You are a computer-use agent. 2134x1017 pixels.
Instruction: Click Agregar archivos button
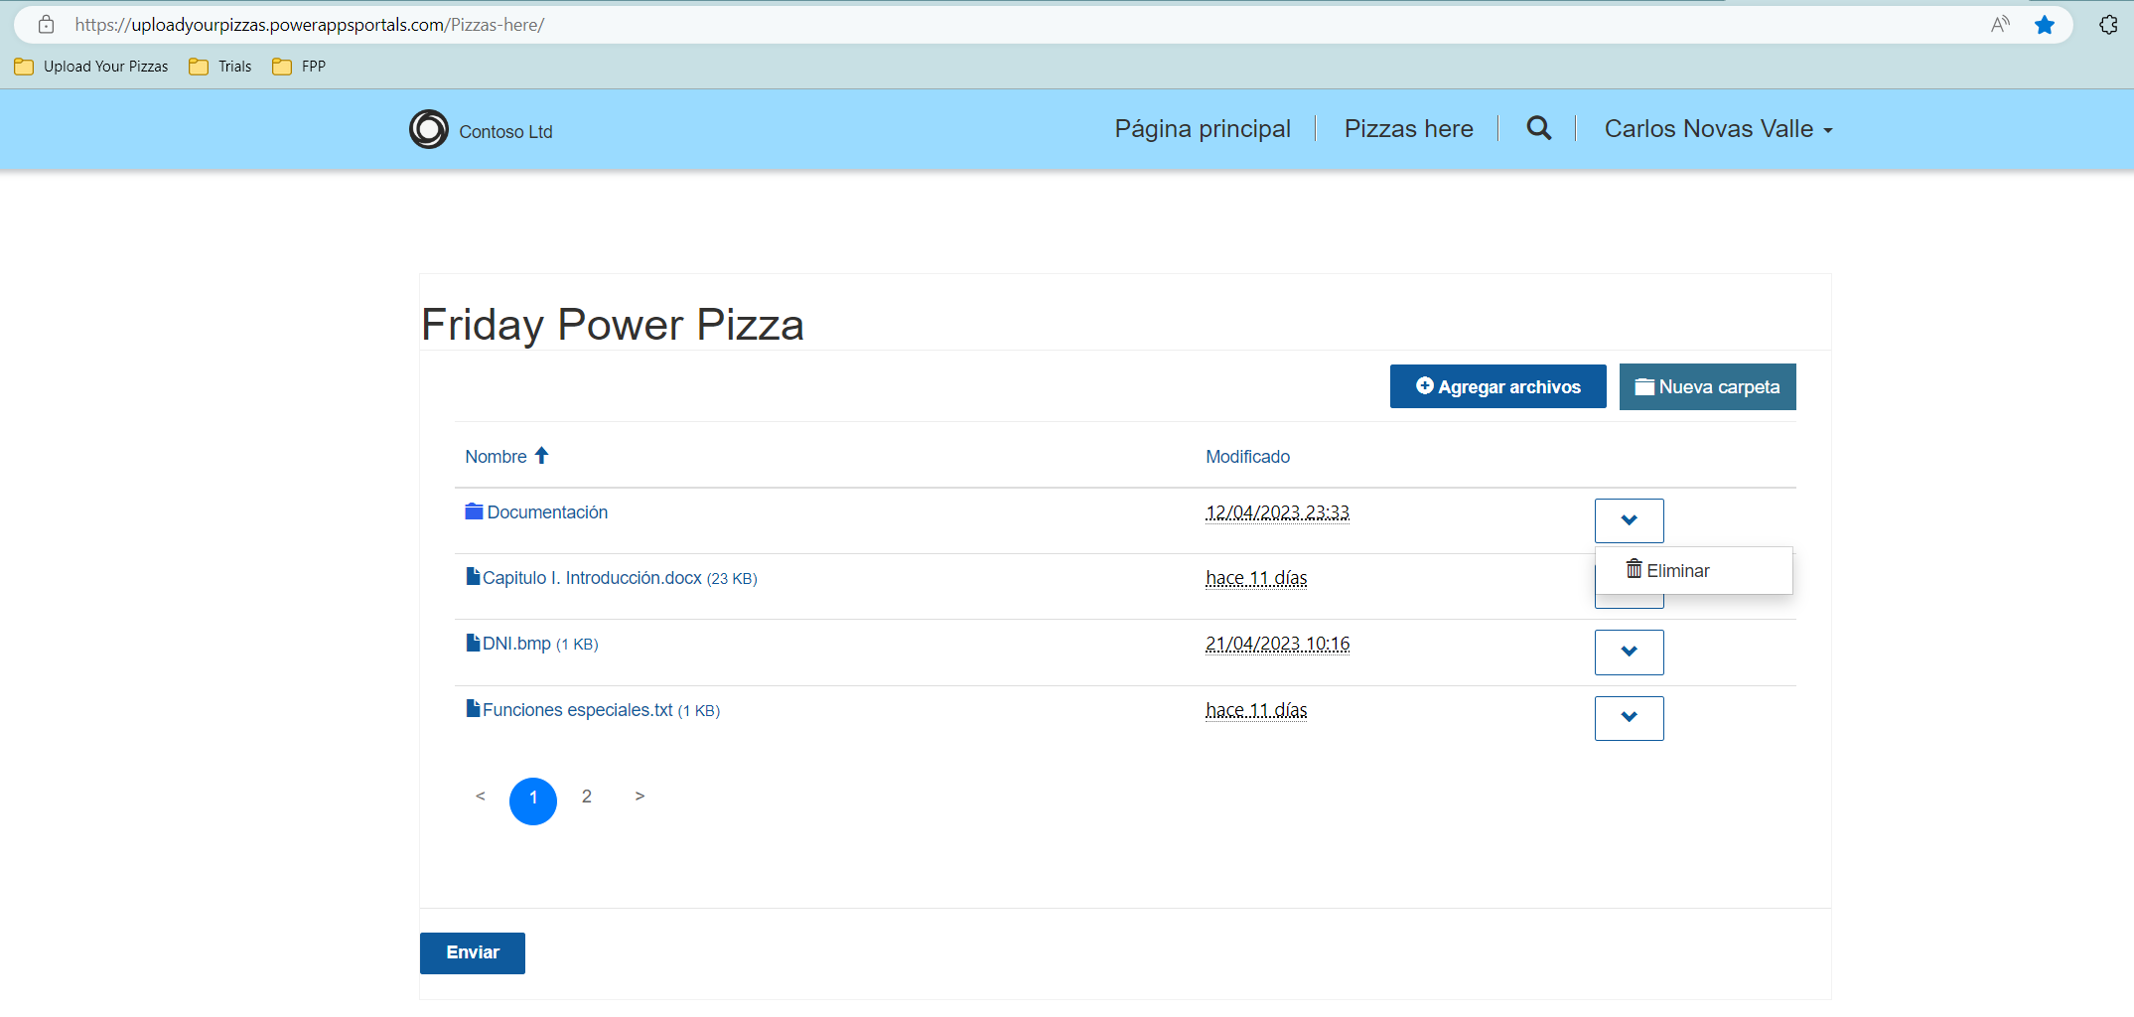1497,386
